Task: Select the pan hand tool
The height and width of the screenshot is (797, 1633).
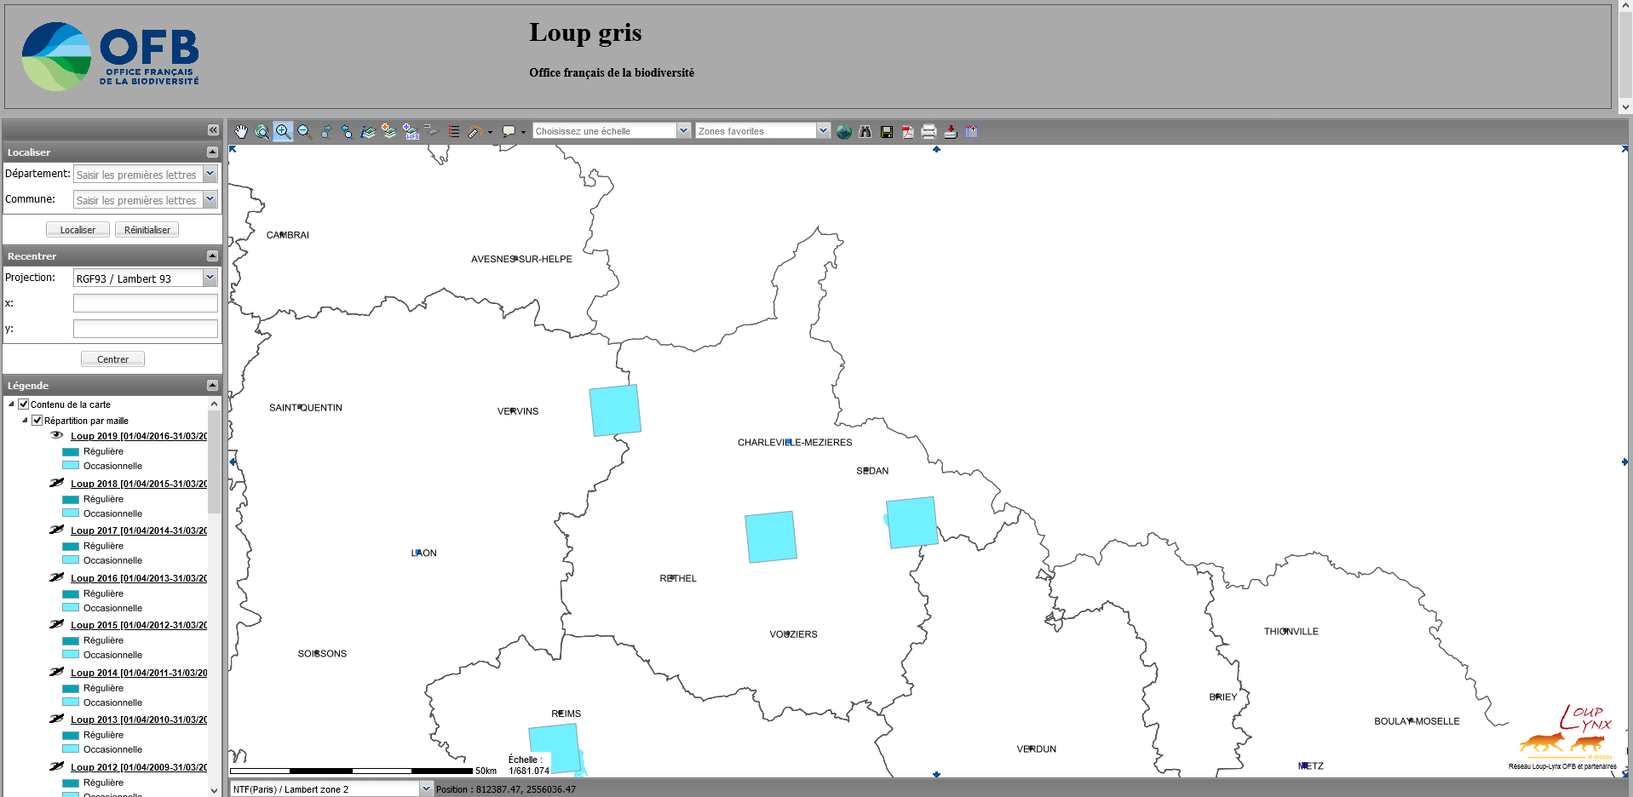Action: 241,131
